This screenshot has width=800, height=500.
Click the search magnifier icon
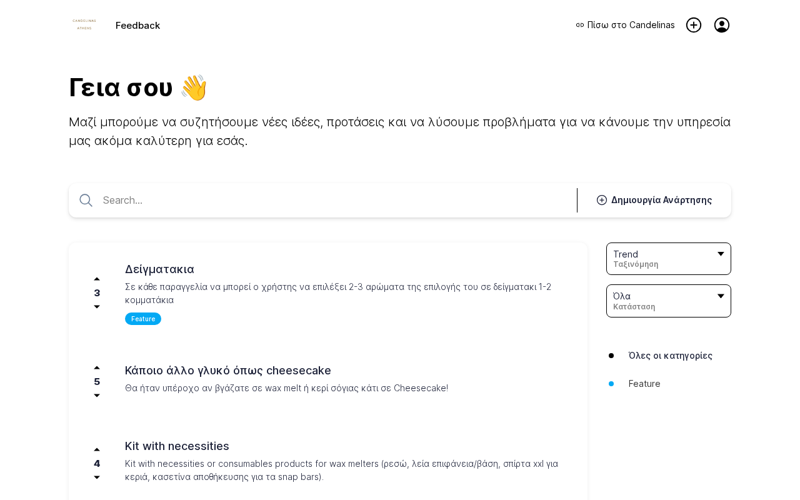click(86, 200)
